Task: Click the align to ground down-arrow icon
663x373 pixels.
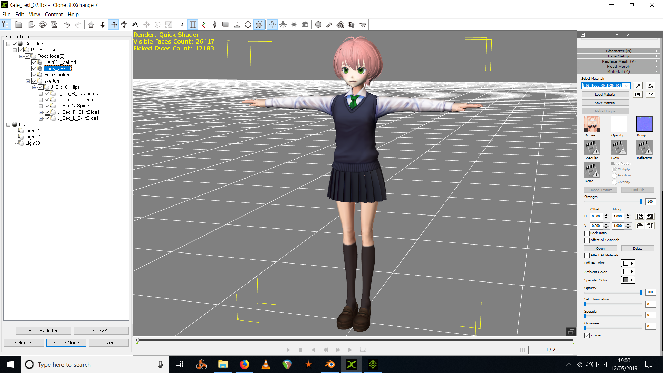Action: coord(103,25)
